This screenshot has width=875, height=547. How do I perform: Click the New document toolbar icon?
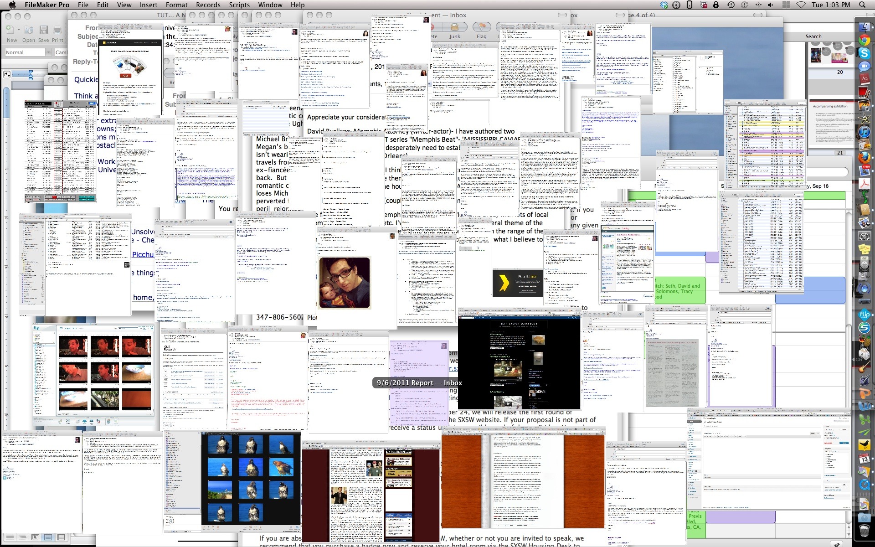[10, 30]
